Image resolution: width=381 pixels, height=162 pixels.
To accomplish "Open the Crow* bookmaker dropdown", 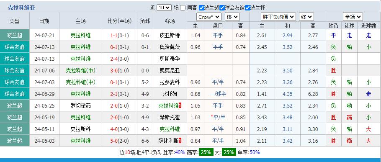I will (x=209, y=17).
